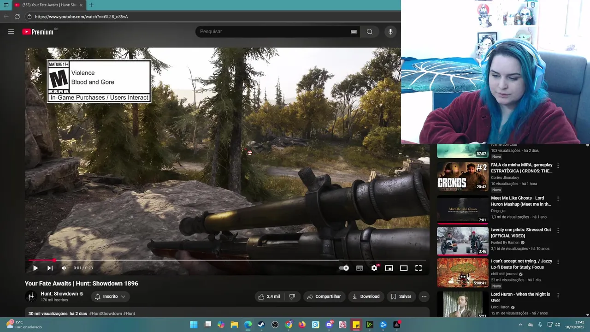Screen dimensions: 590x332
Task: Open Hunt: Showdown channel name link
Action: pos(59,294)
